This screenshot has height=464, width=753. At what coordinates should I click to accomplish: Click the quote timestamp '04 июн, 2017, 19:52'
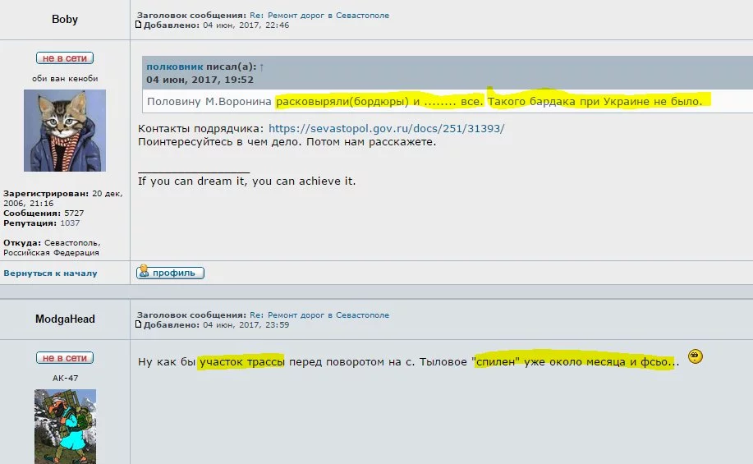point(200,80)
